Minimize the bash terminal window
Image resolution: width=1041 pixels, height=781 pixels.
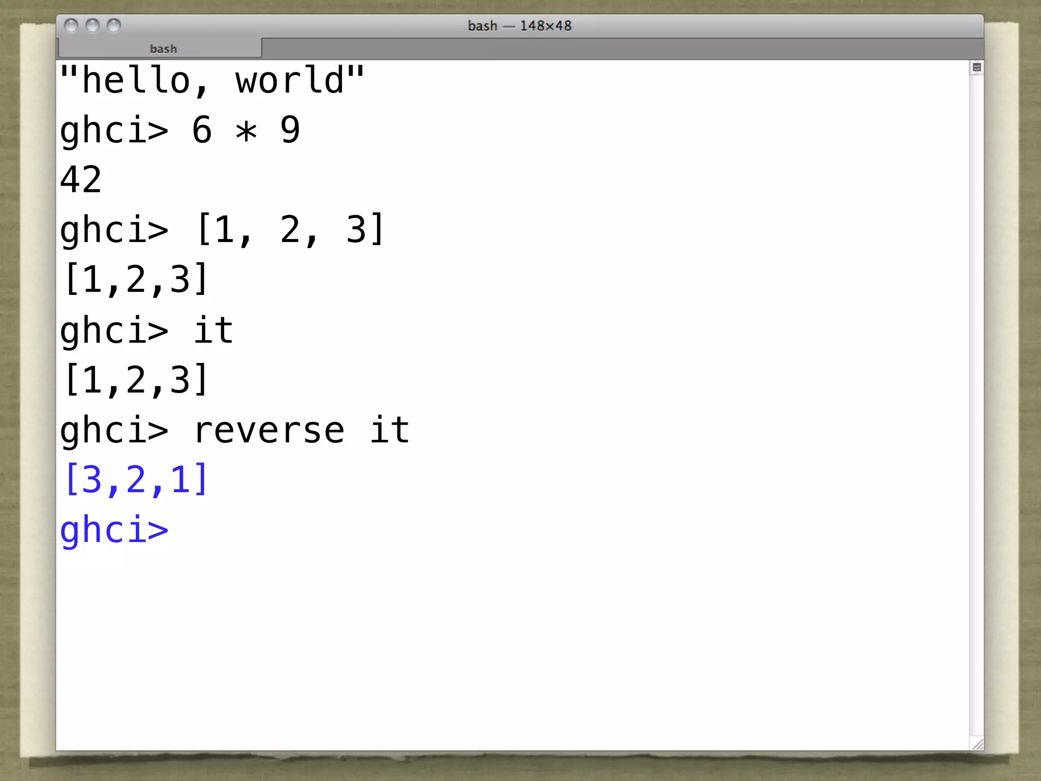(93, 25)
